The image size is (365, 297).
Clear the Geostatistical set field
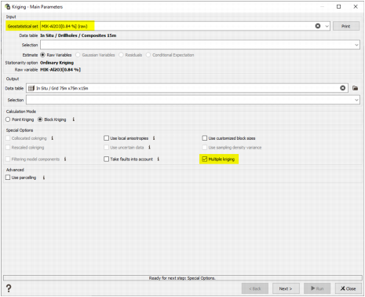pyautogui.click(x=318, y=26)
